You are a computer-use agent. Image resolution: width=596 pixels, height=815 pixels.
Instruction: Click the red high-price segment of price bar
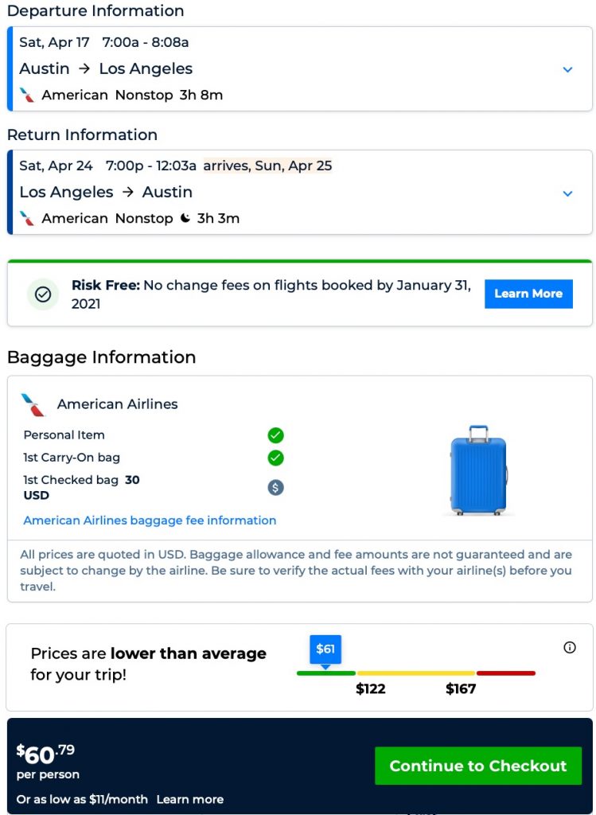505,673
